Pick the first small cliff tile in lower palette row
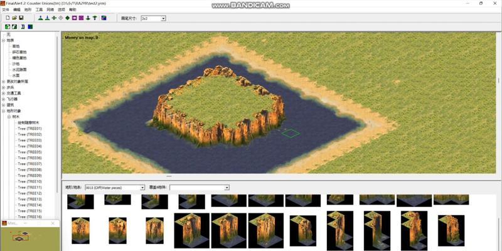The image size is (502, 251). pyautogui.click(x=81, y=230)
